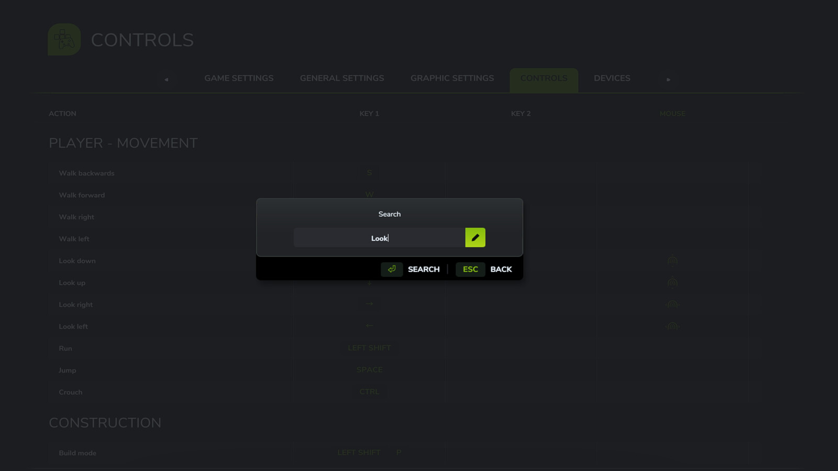The height and width of the screenshot is (471, 838).
Task: Select the "Walk backwards" action row
Action: point(398,173)
